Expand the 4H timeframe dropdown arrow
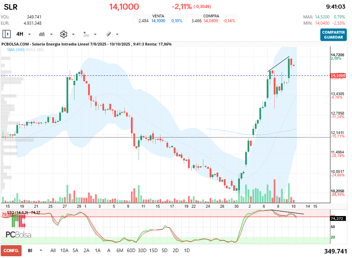Image resolution: width=352 pixels, height=258 pixels. pos(29,34)
